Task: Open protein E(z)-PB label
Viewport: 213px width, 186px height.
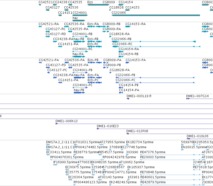Action: point(93,60)
